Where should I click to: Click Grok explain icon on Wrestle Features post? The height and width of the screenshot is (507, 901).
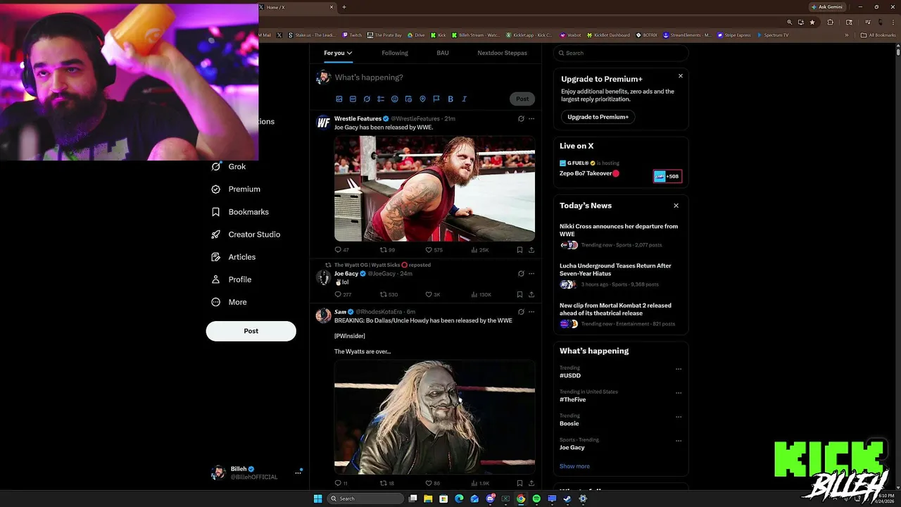point(521,119)
